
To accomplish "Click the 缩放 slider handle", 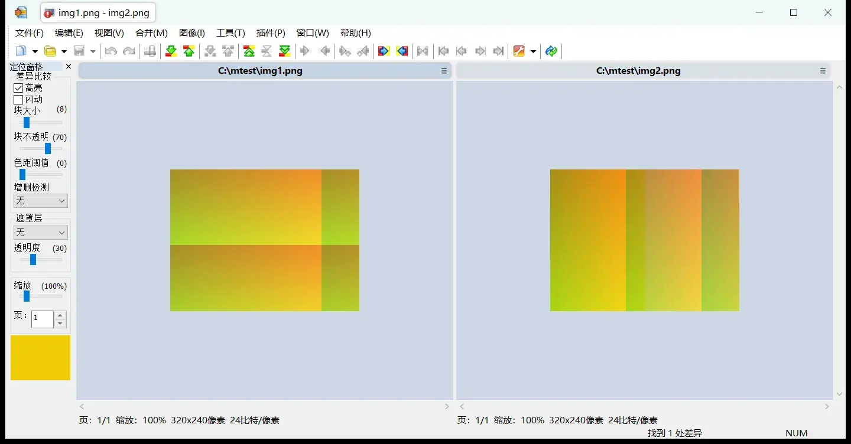I will click(27, 296).
